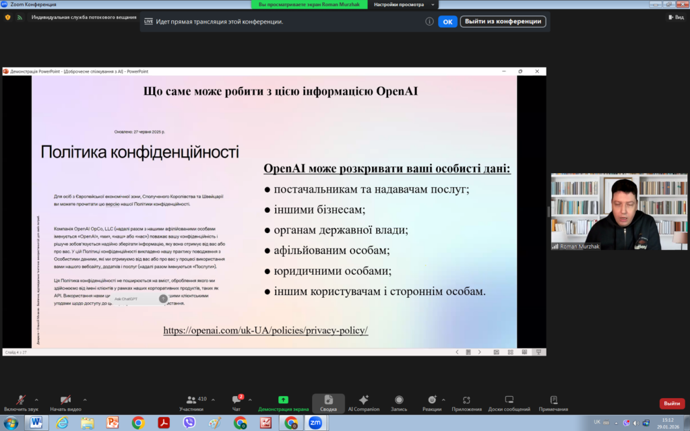
Task: Toggle camera with Начать видео button
Action: (x=65, y=400)
